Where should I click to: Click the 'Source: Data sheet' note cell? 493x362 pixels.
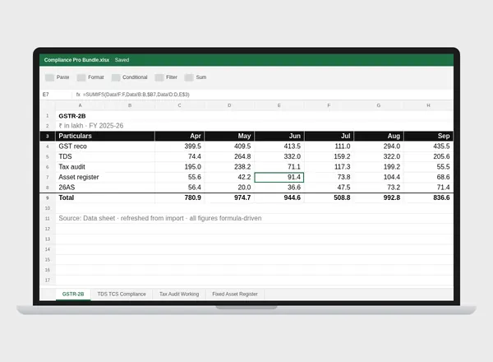160,219
